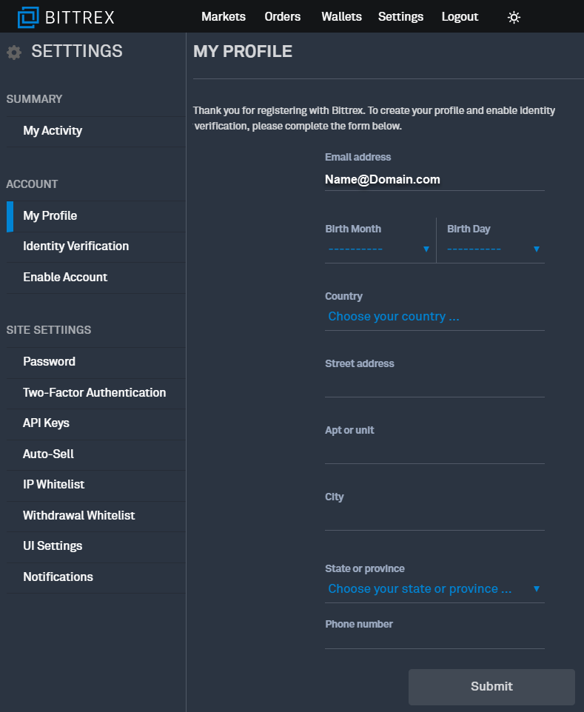Expand the state or province dropdown
This screenshot has height=712, width=584.
(x=434, y=589)
